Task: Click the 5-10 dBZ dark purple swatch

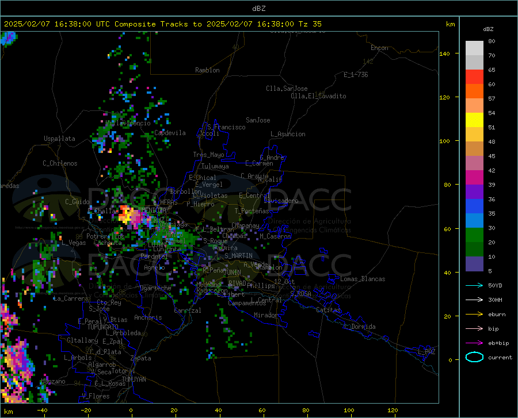Action: (474, 264)
